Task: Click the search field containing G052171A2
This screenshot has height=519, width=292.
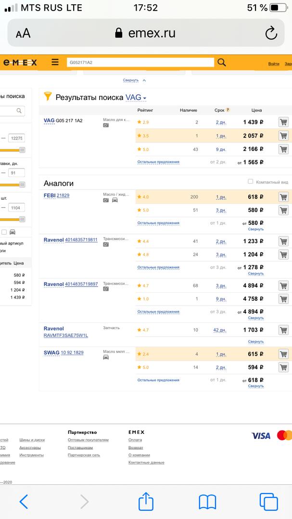Action: click(140, 62)
